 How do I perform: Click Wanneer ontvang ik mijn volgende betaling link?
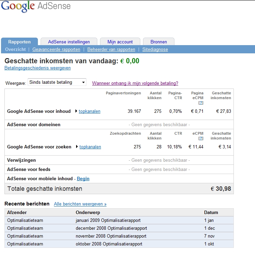click(x=135, y=83)
